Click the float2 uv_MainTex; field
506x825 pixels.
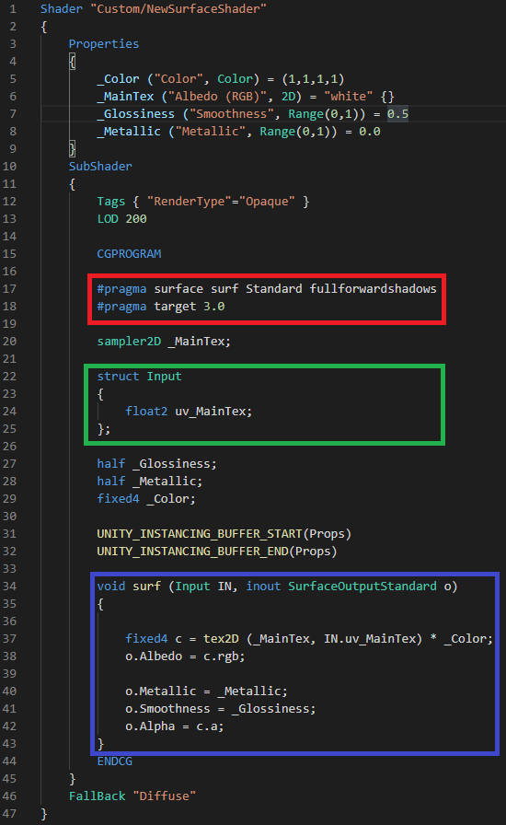(x=189, y=411)
